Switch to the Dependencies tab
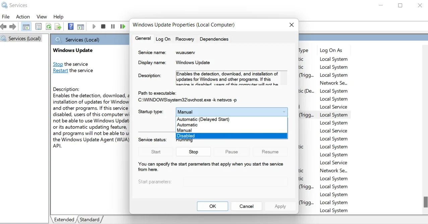 (214, 39)
